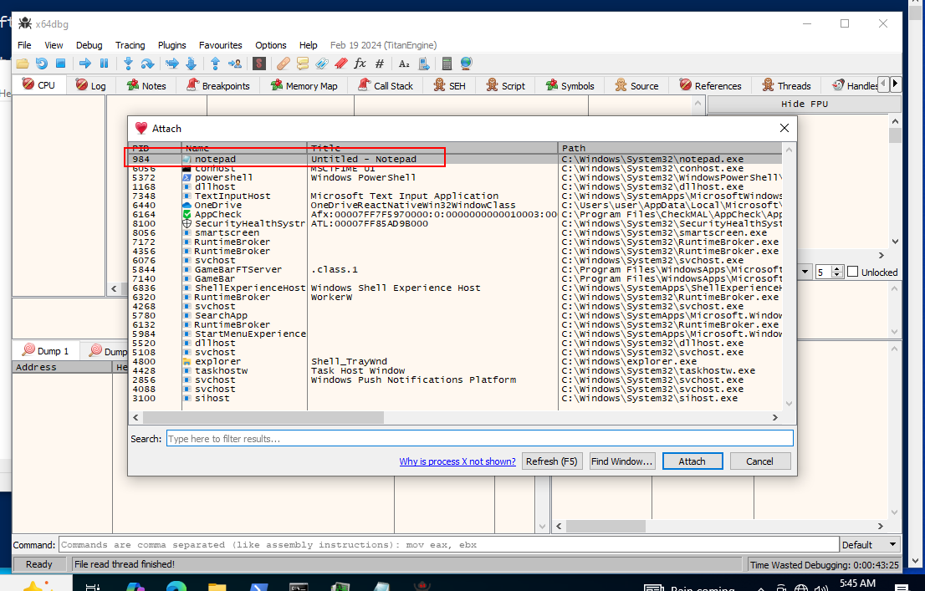Click the Search filter input field
The height and width of the screenshot is (591, 925).
coord(479,438)
